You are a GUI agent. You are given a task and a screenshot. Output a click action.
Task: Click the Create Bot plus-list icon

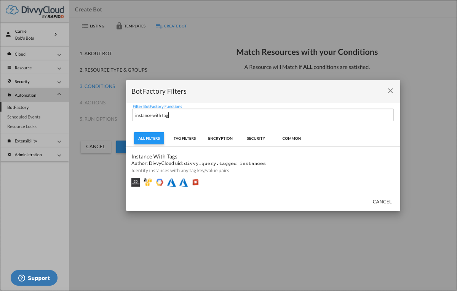[159, 26]
